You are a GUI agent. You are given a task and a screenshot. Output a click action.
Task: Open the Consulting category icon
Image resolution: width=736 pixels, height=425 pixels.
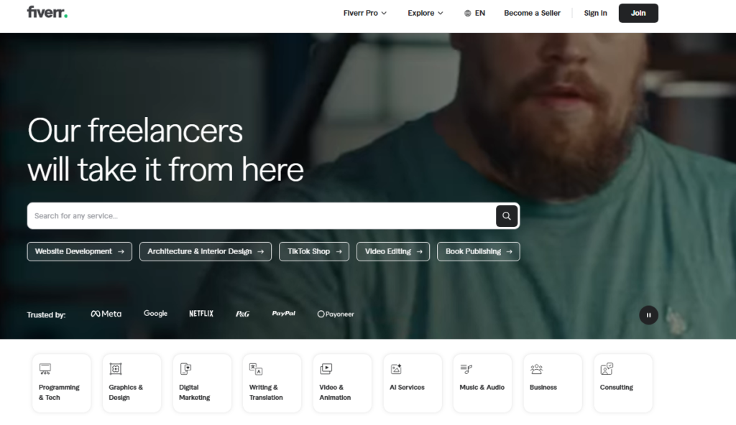click(607, 369)
